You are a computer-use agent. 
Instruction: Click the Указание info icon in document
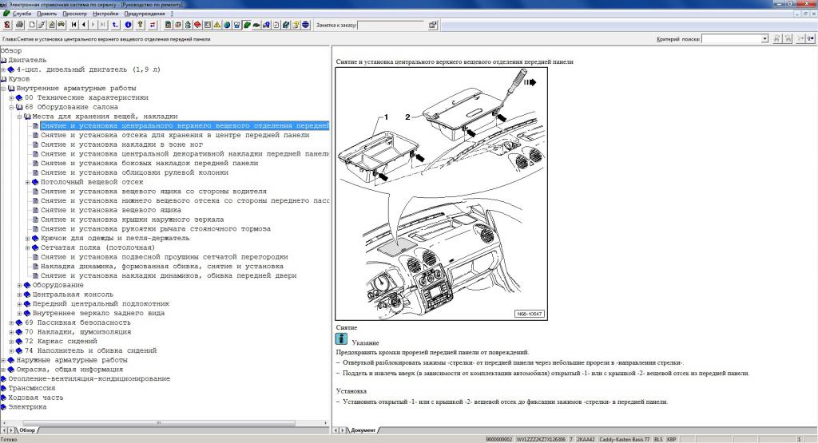pos(341,338)
